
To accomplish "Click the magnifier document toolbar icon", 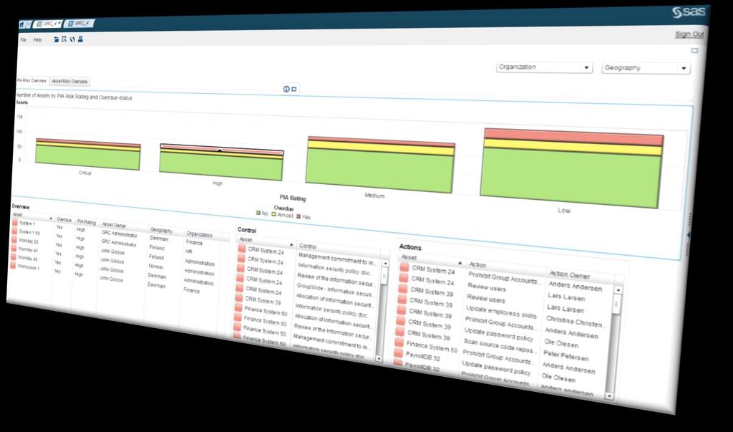I will click(64, 40).
